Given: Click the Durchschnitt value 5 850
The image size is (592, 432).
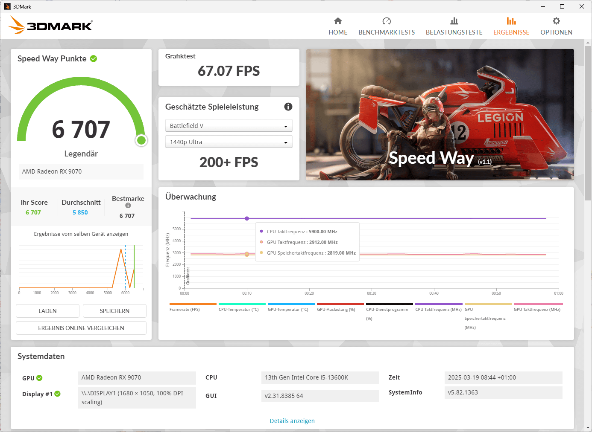Looking at the screenshot, I should (x=80, y=212).
